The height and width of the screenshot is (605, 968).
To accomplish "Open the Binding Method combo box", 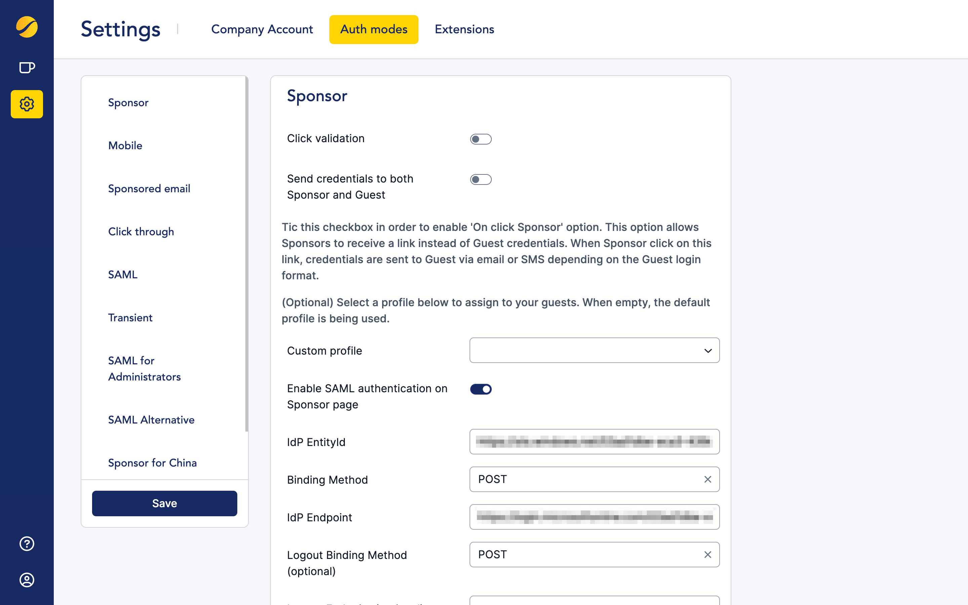I will pos(584,479).
